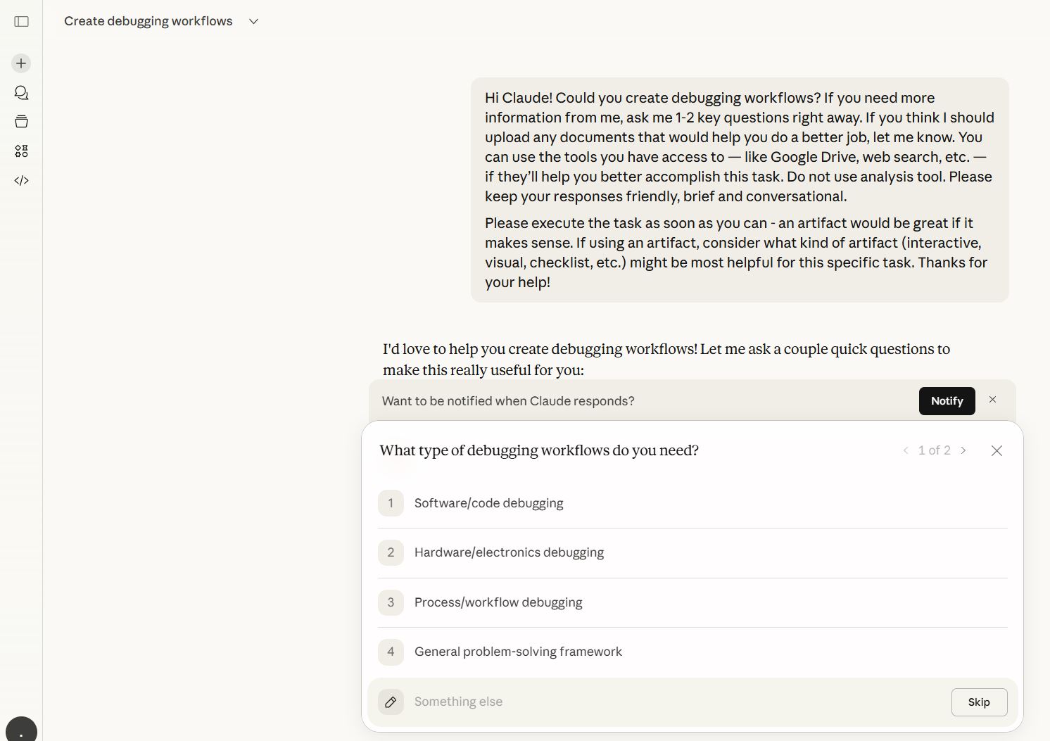
Task: Dismiss the notification prompt banner
Action: click(x=992, y=400)
